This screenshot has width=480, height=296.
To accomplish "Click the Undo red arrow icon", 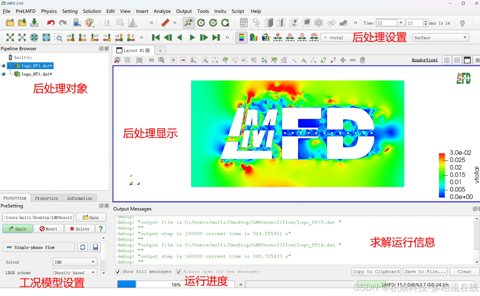I will (x=51, y=23).
